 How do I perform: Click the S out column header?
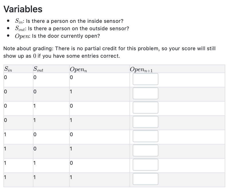coord(38,69)
